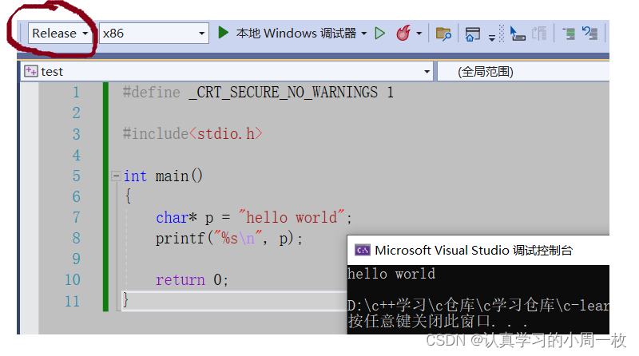Click the comment-out selection icon
This screenshot has width=639, height=356.
[x=590, y=34]
